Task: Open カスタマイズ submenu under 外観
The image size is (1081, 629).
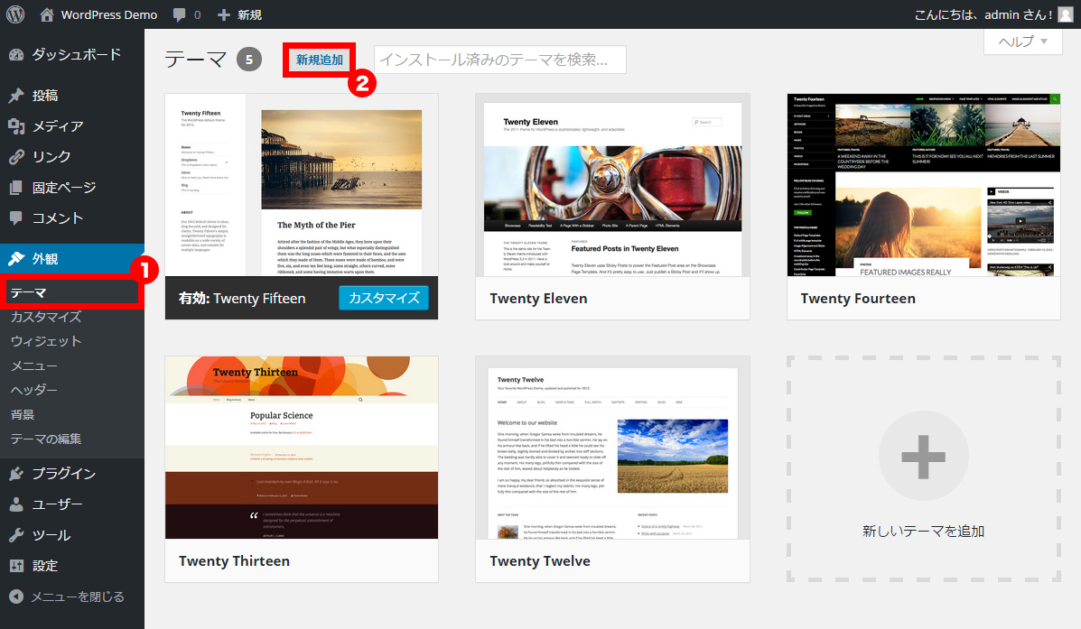Action: (46, 317)
